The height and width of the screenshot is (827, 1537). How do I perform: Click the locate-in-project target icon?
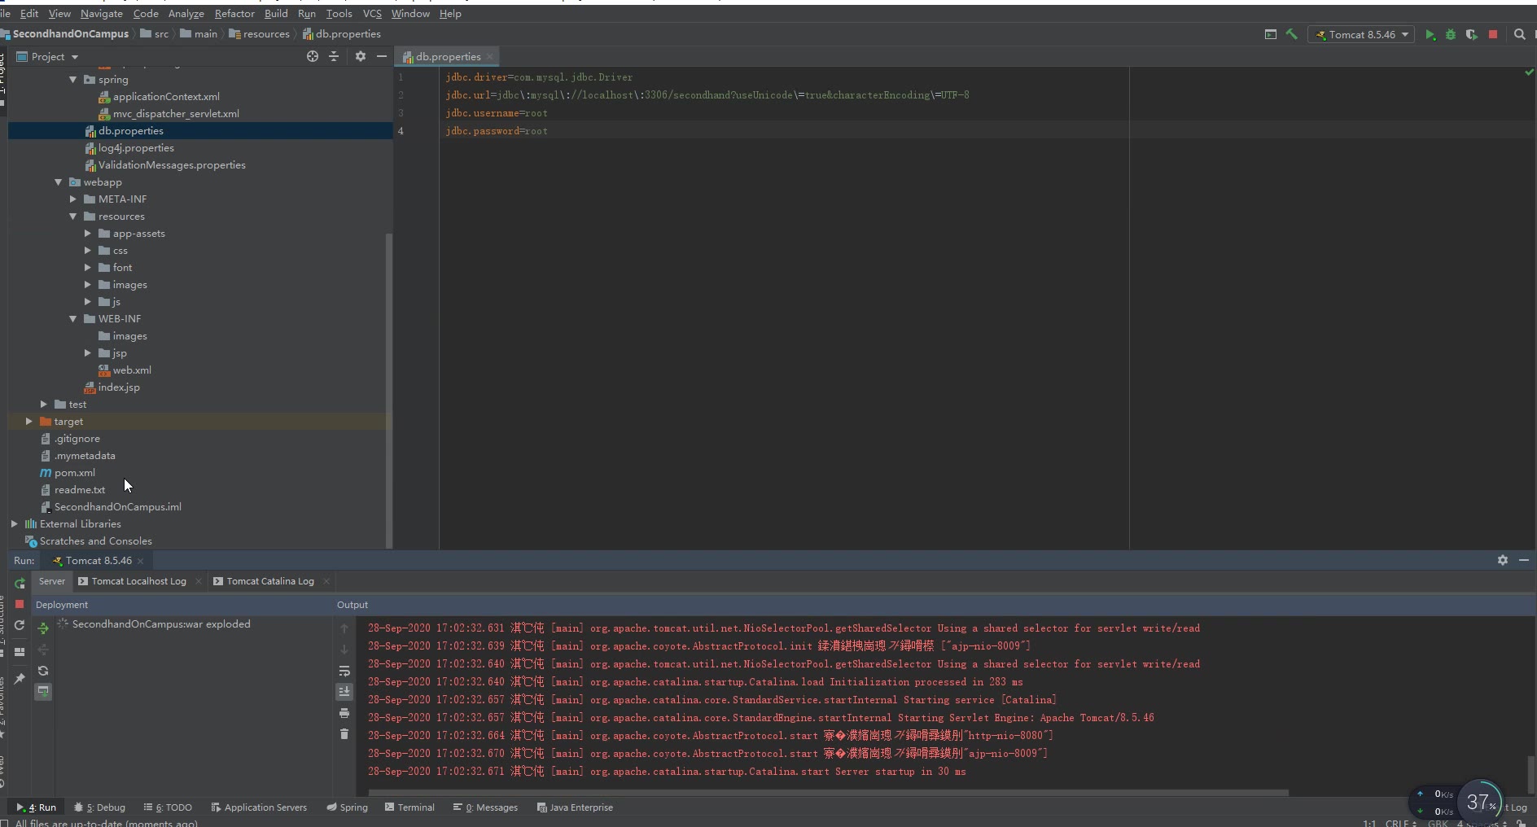[x=313, y=56]
